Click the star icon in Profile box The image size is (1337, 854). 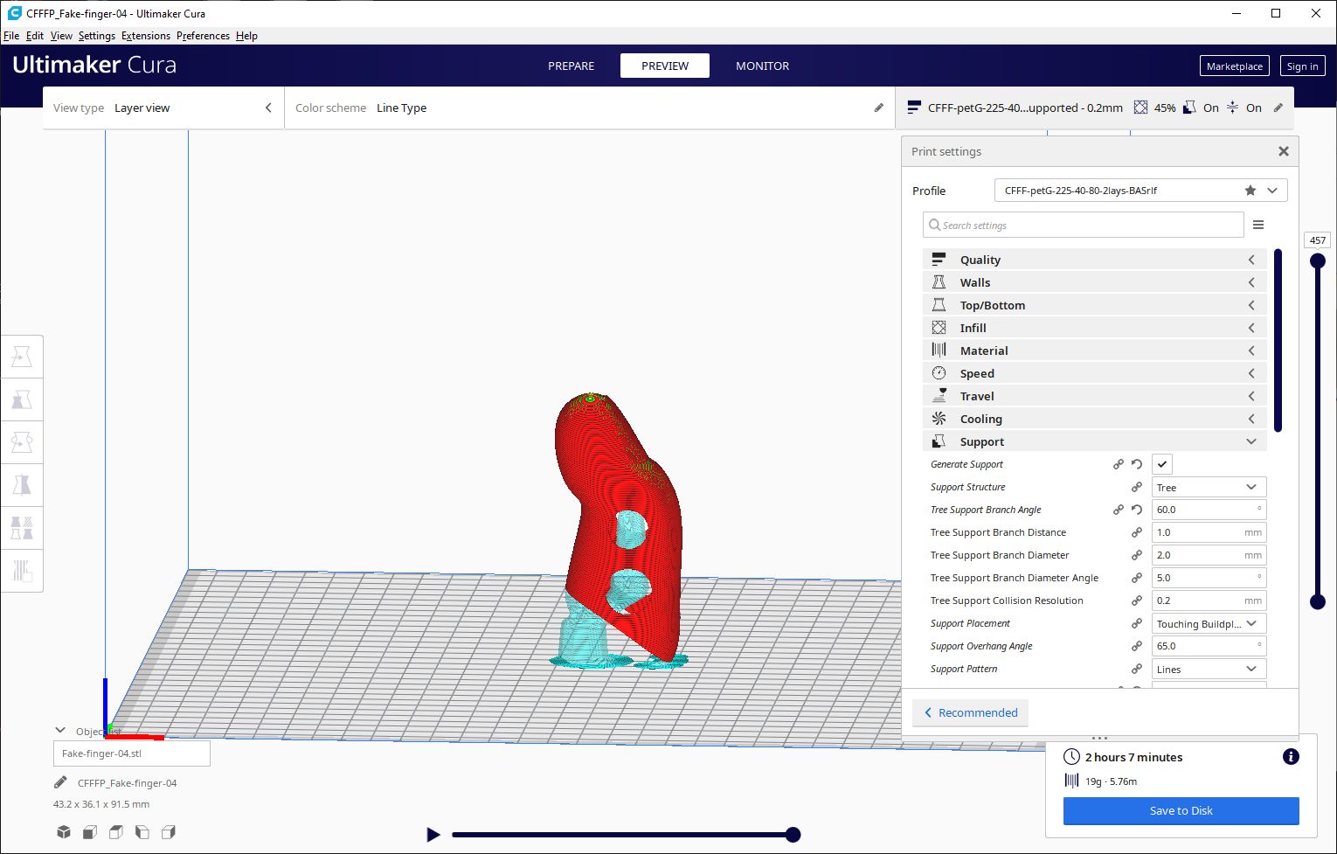(1250, 191)
